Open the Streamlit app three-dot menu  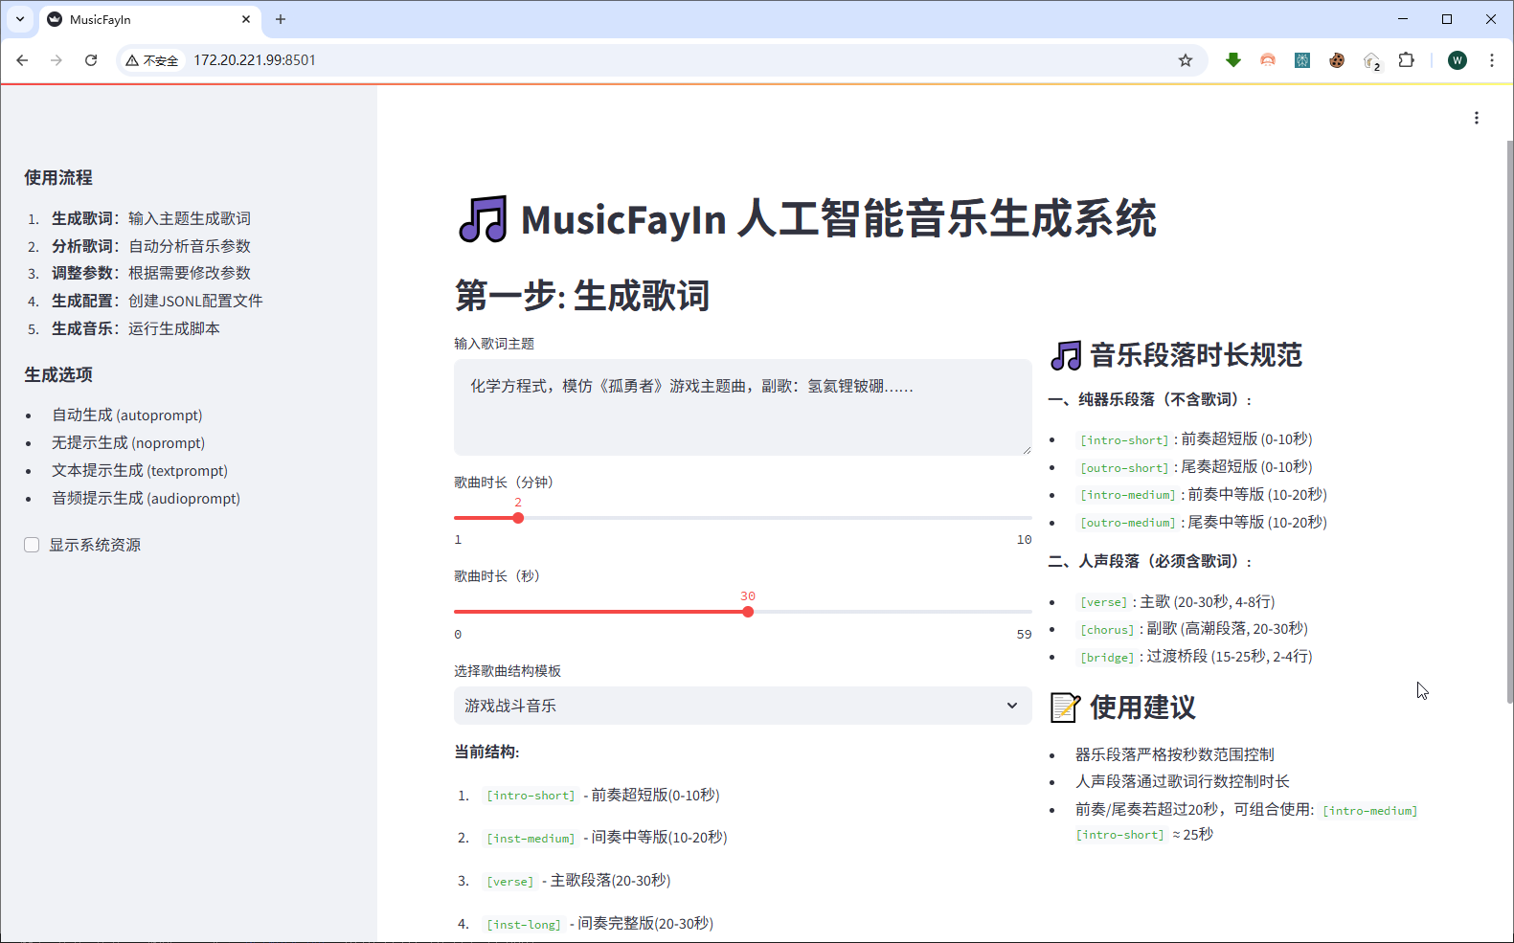1477,118
